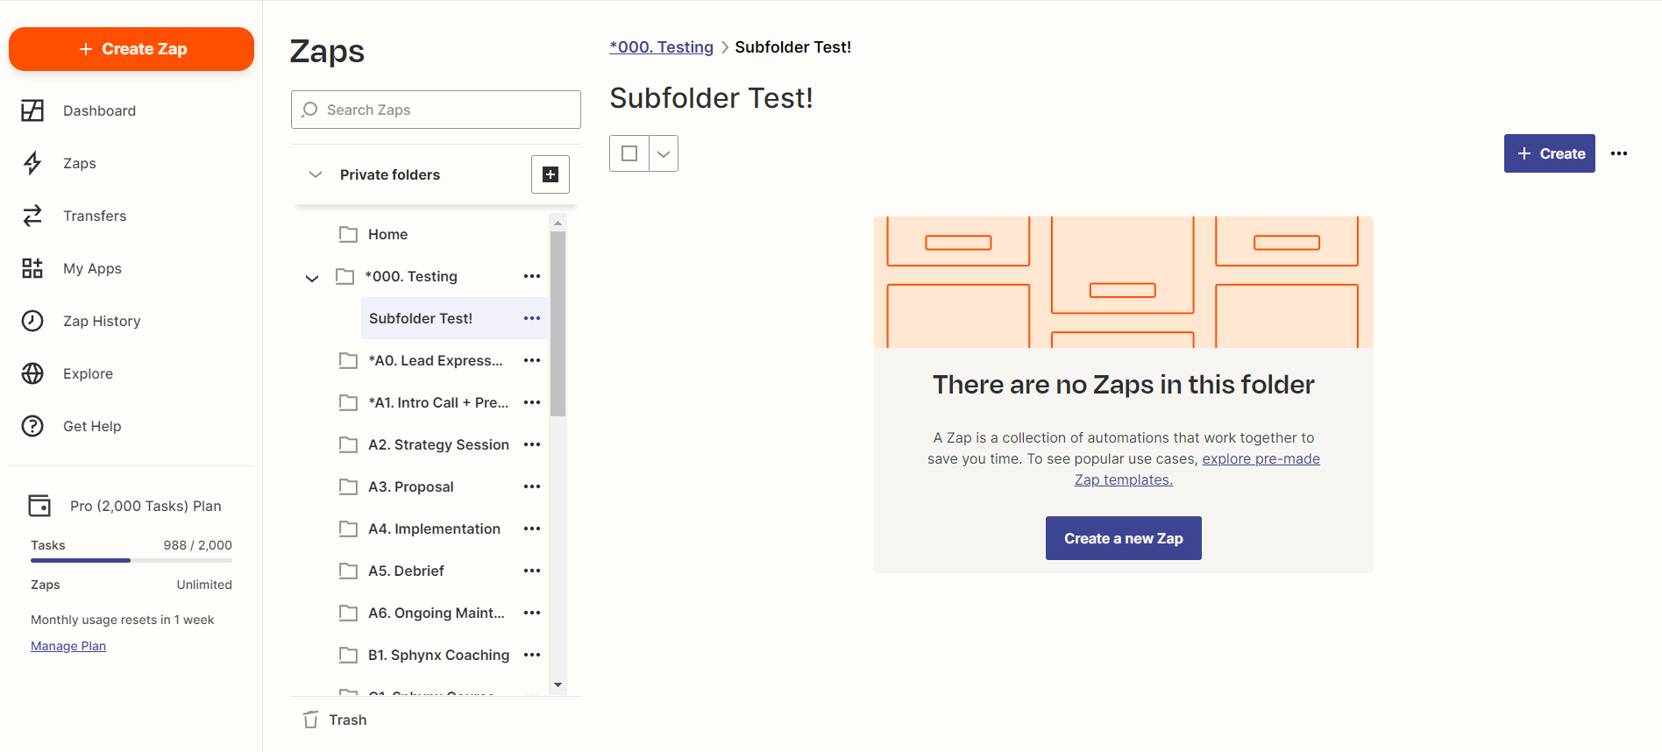The width and height of the screenshot is (1662, 752).
Task: Open more options for A4. Implementation folder
Action: (532, 529)
